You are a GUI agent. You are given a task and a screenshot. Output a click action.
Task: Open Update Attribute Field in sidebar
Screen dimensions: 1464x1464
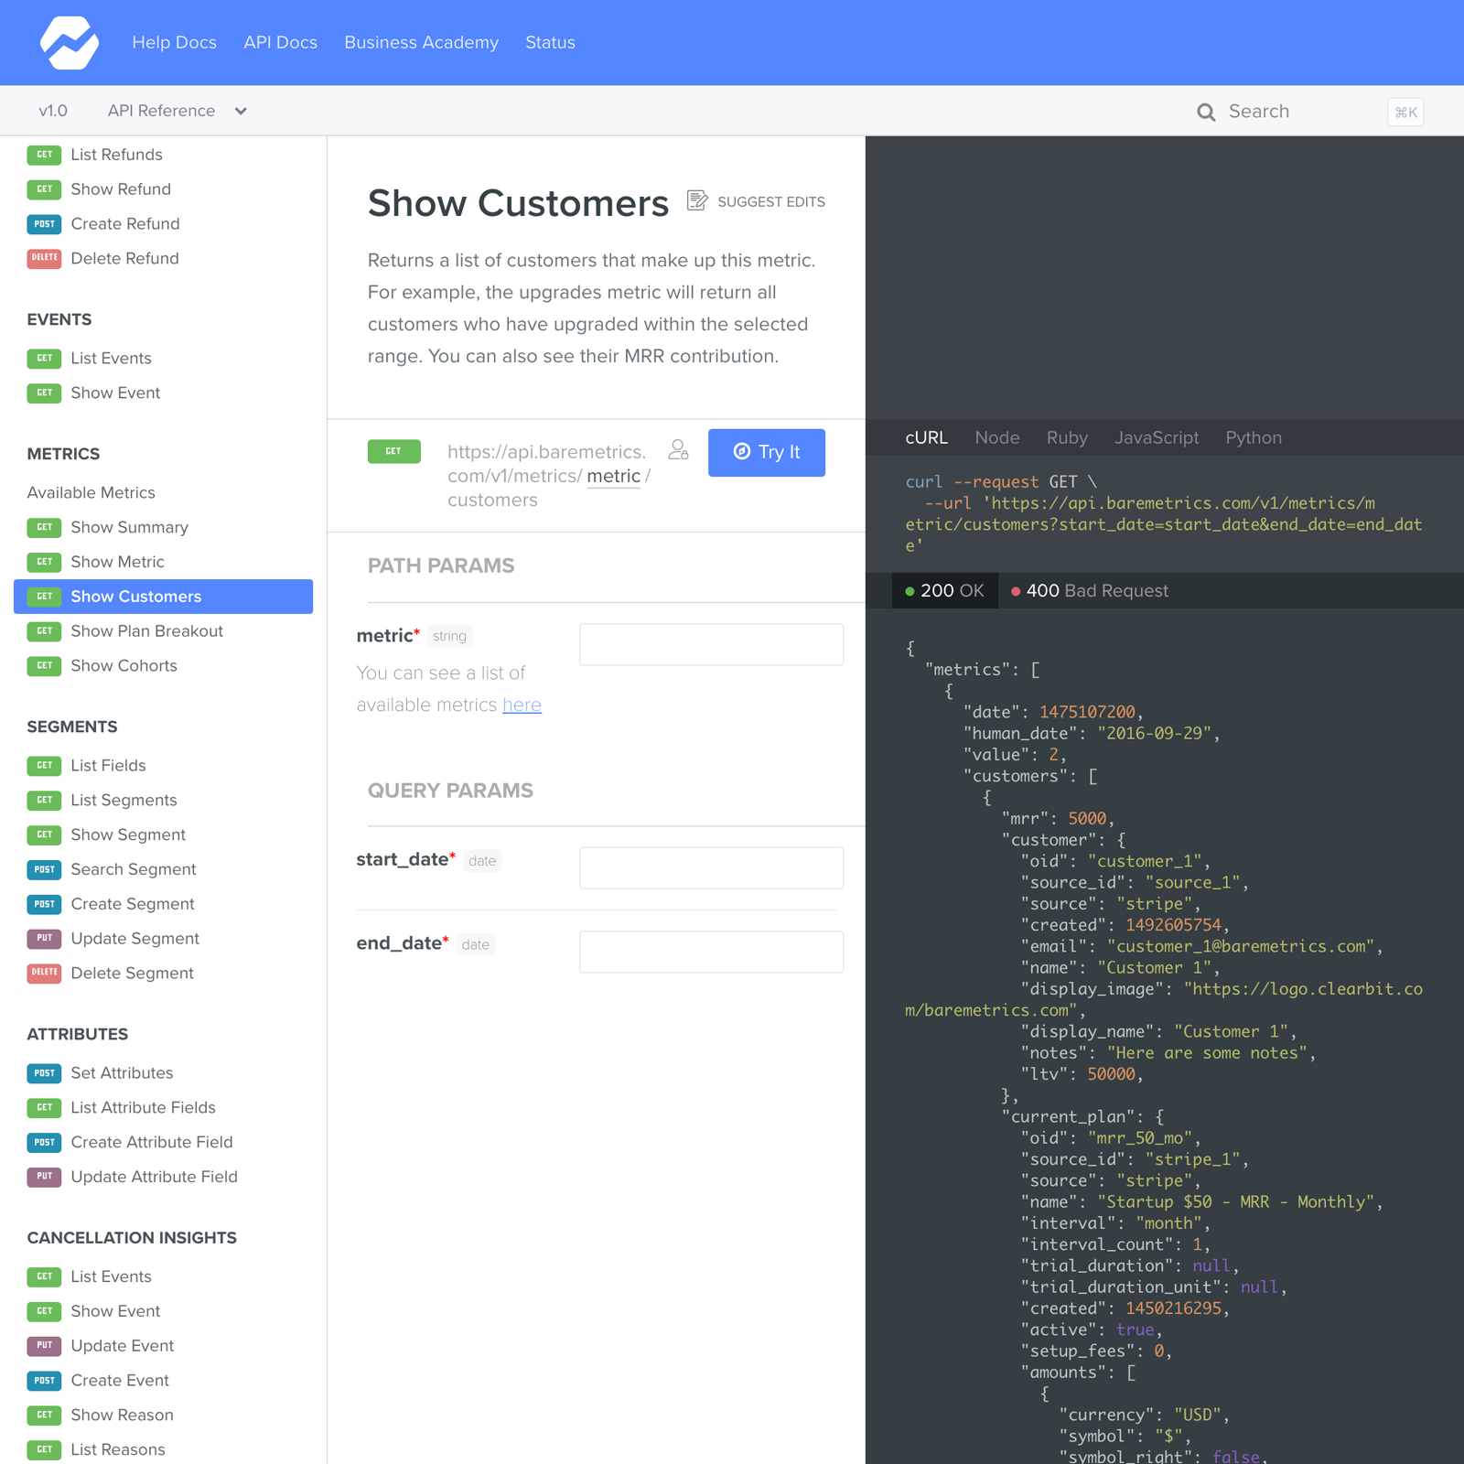(x=154, y=1177)
